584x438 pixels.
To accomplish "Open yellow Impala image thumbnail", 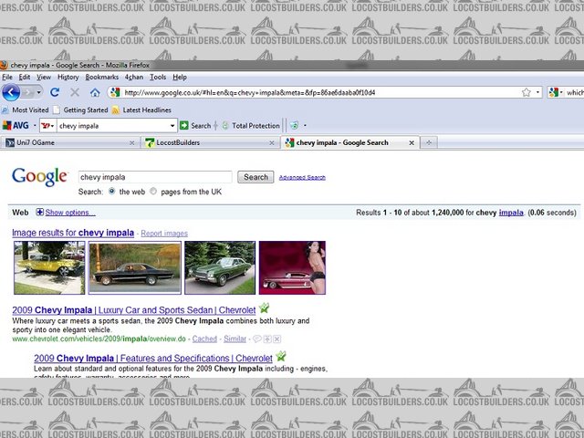I will (x=48, y=267).
